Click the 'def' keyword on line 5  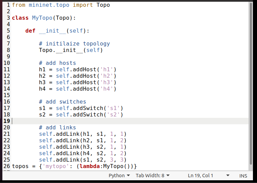pyautogui.click(x=30, y=31)
